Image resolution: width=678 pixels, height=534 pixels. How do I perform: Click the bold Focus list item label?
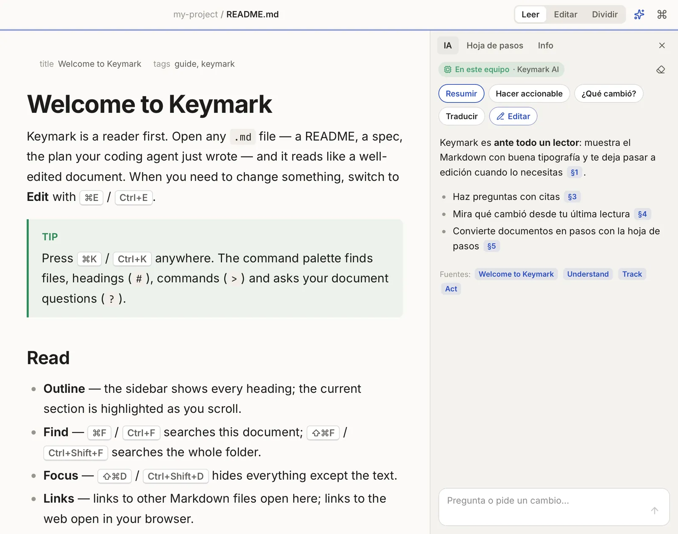click(61, 476)
